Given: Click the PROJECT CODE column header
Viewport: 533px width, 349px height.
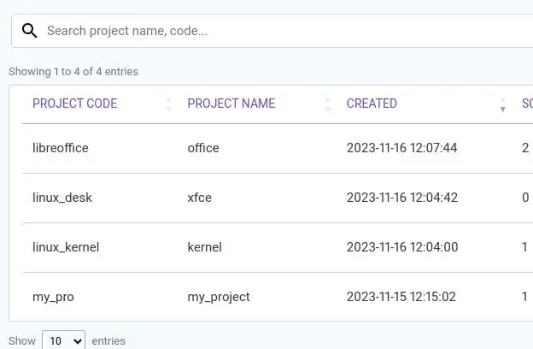Looking at the screenshot, I should (75, 104).
